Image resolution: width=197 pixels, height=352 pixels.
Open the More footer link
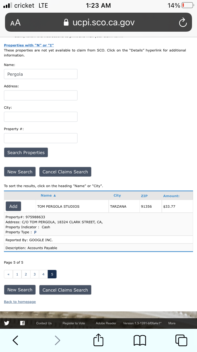pos(172,323)
